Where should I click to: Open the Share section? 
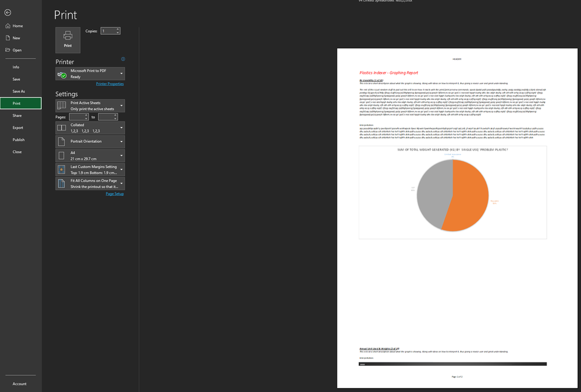[17, 116]
